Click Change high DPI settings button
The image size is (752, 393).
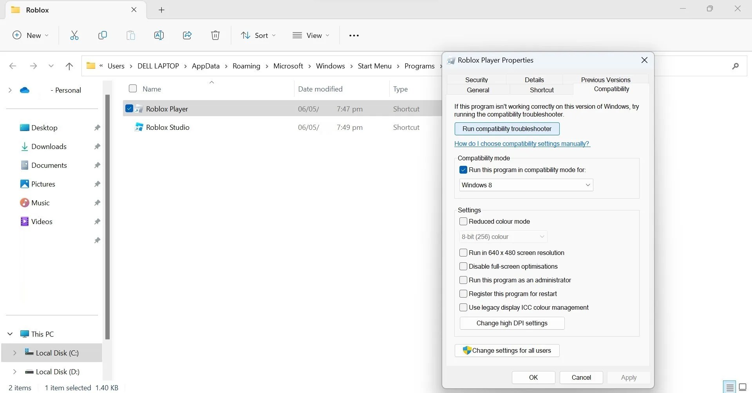(x=512, y=323)
